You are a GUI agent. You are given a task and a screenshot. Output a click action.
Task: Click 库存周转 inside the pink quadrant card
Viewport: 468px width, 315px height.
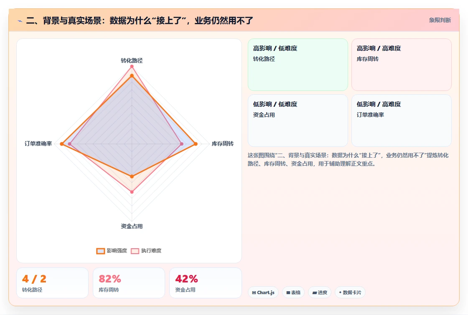coord(367,59)
